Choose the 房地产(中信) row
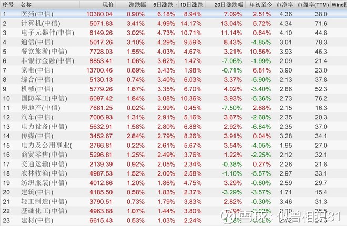This screenshot has height=226, width=347. point(173,108)
